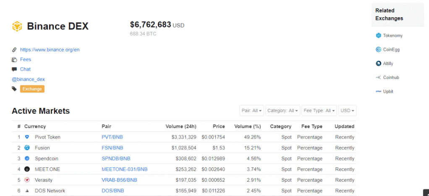The height and width of the screenshot is (196, 429).
Task: Click the Updated column header
Action: [x=345, y=126]
